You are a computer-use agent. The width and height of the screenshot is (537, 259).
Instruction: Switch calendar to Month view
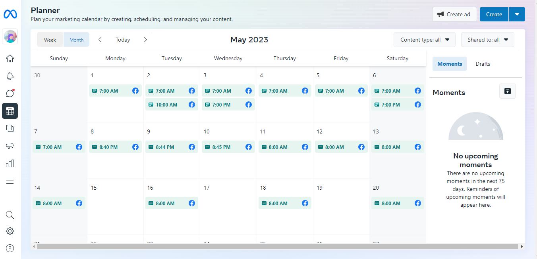(76, 40)
